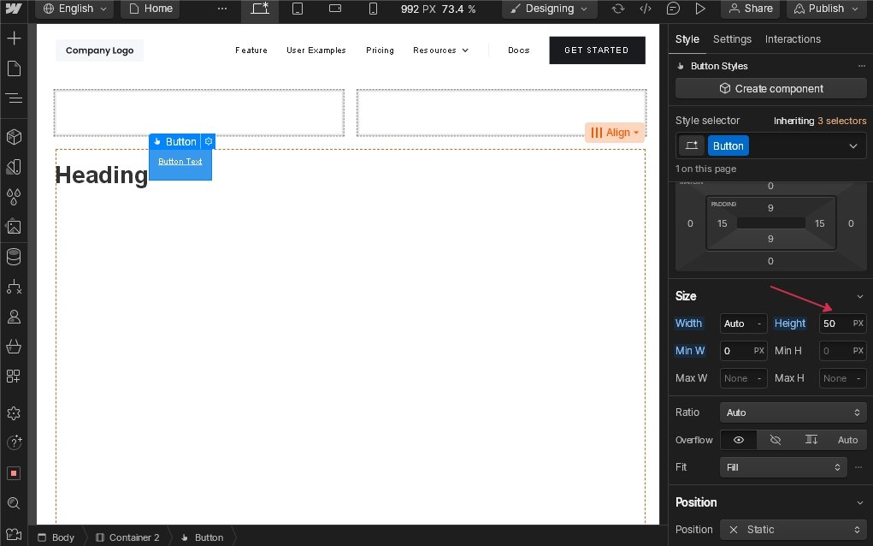873x546 pixels.
Task: Click the Max H input field
Action: tap(842, 378)
